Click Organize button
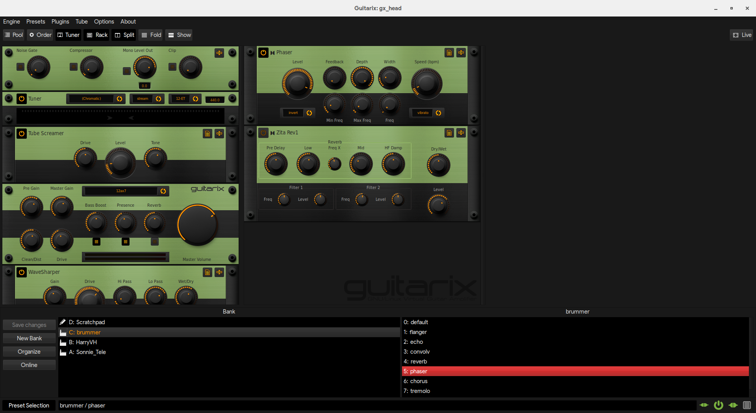 pos(29,352)
